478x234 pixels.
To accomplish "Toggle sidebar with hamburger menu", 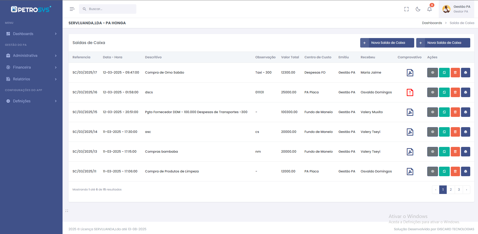I will [x=72, y=9].
